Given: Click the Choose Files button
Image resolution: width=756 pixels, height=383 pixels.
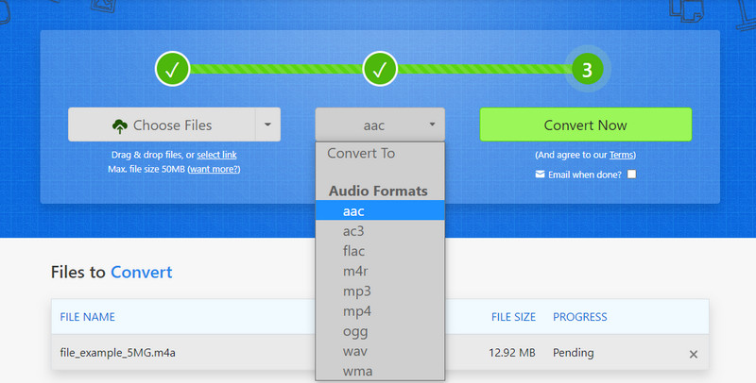Looking at the screenshot, I should (x=162, y=125).
